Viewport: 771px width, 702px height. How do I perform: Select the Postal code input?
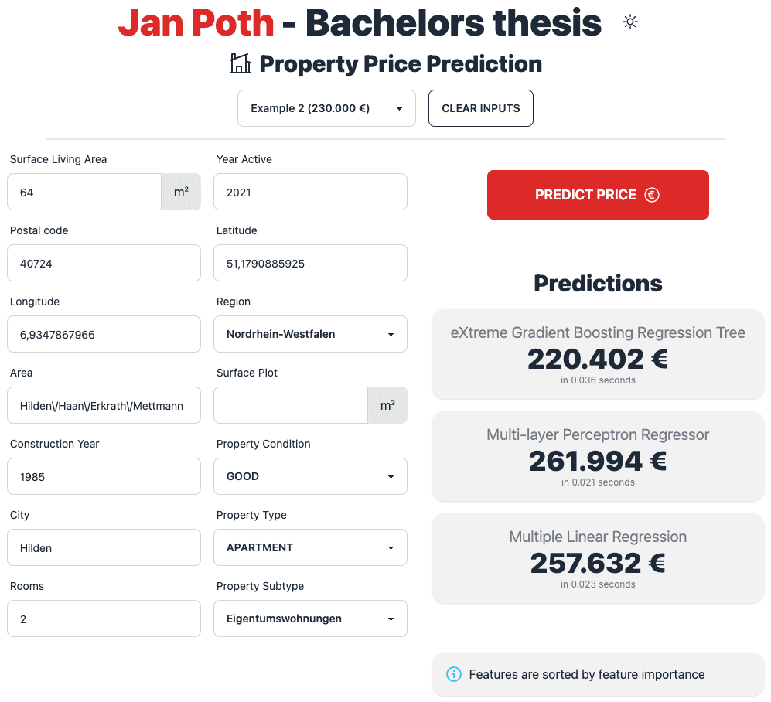[104, 263]
